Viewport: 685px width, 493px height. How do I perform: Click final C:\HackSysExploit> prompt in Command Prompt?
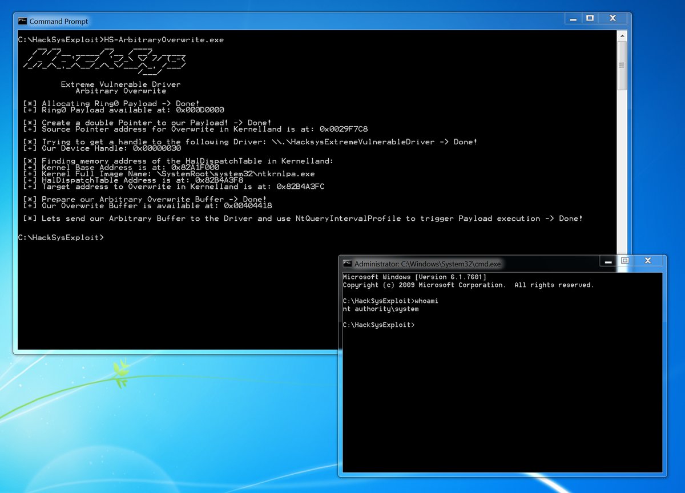point(61,237)
